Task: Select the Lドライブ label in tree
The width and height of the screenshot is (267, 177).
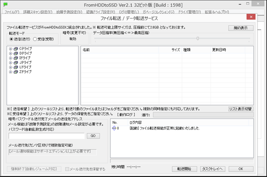Action: (25, 67)
